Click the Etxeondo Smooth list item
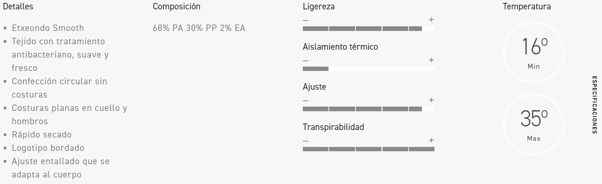Screen dimensions: 602x184 tap(48, 28)
